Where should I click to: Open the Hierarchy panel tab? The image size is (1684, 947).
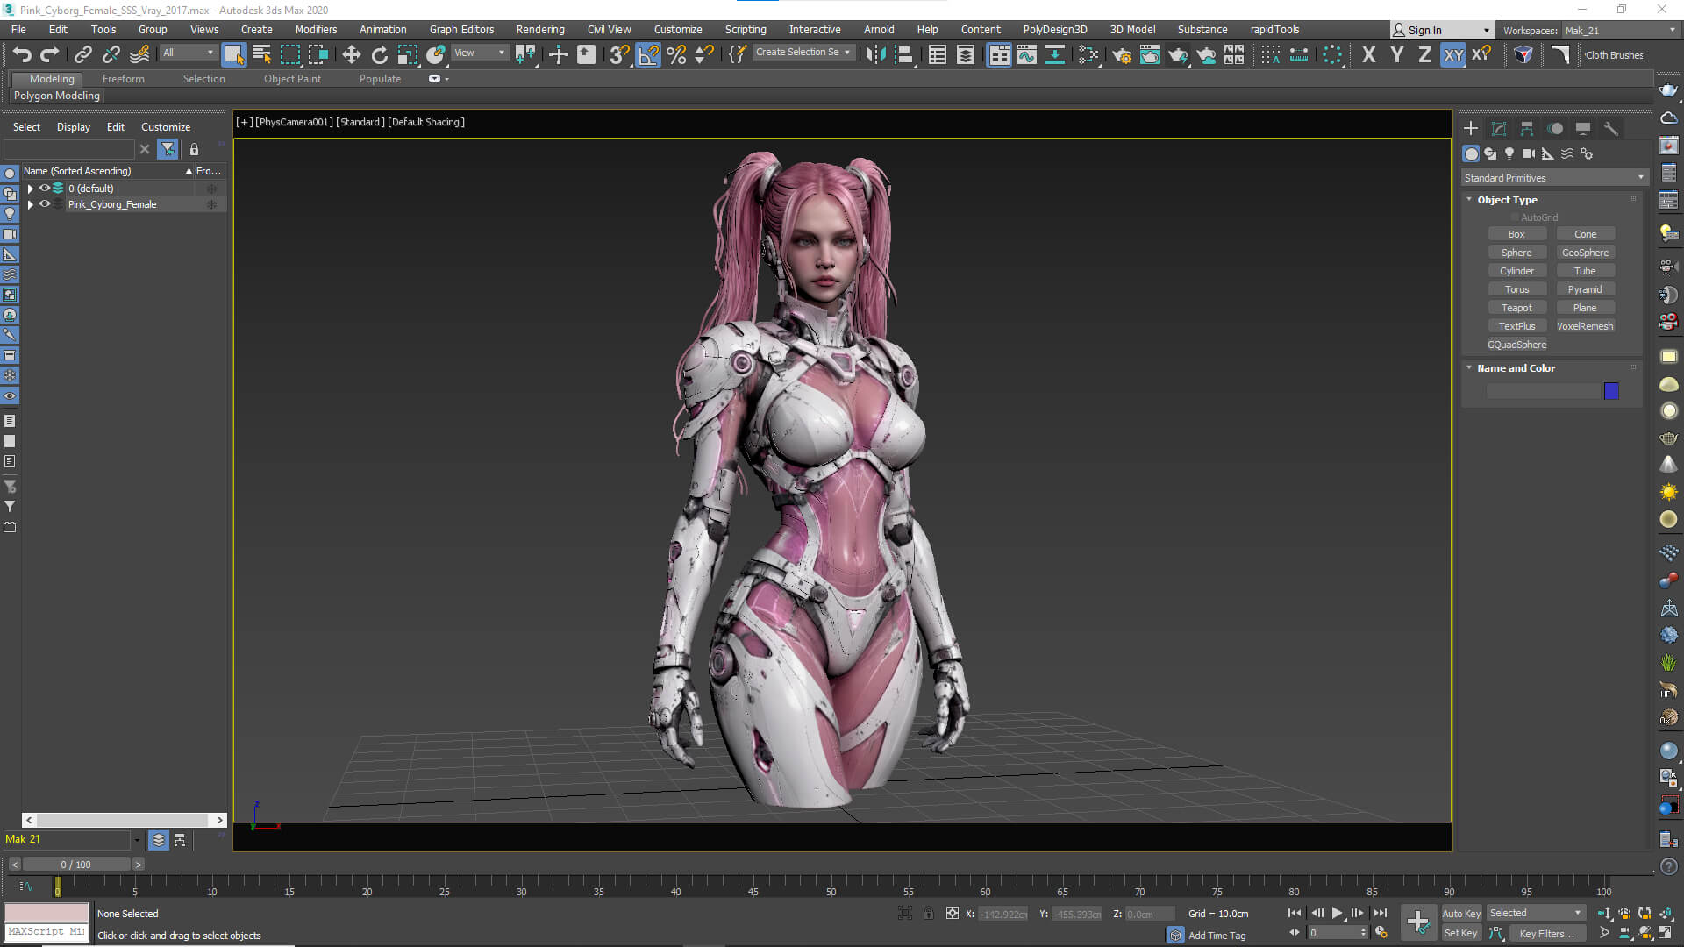1527,128
